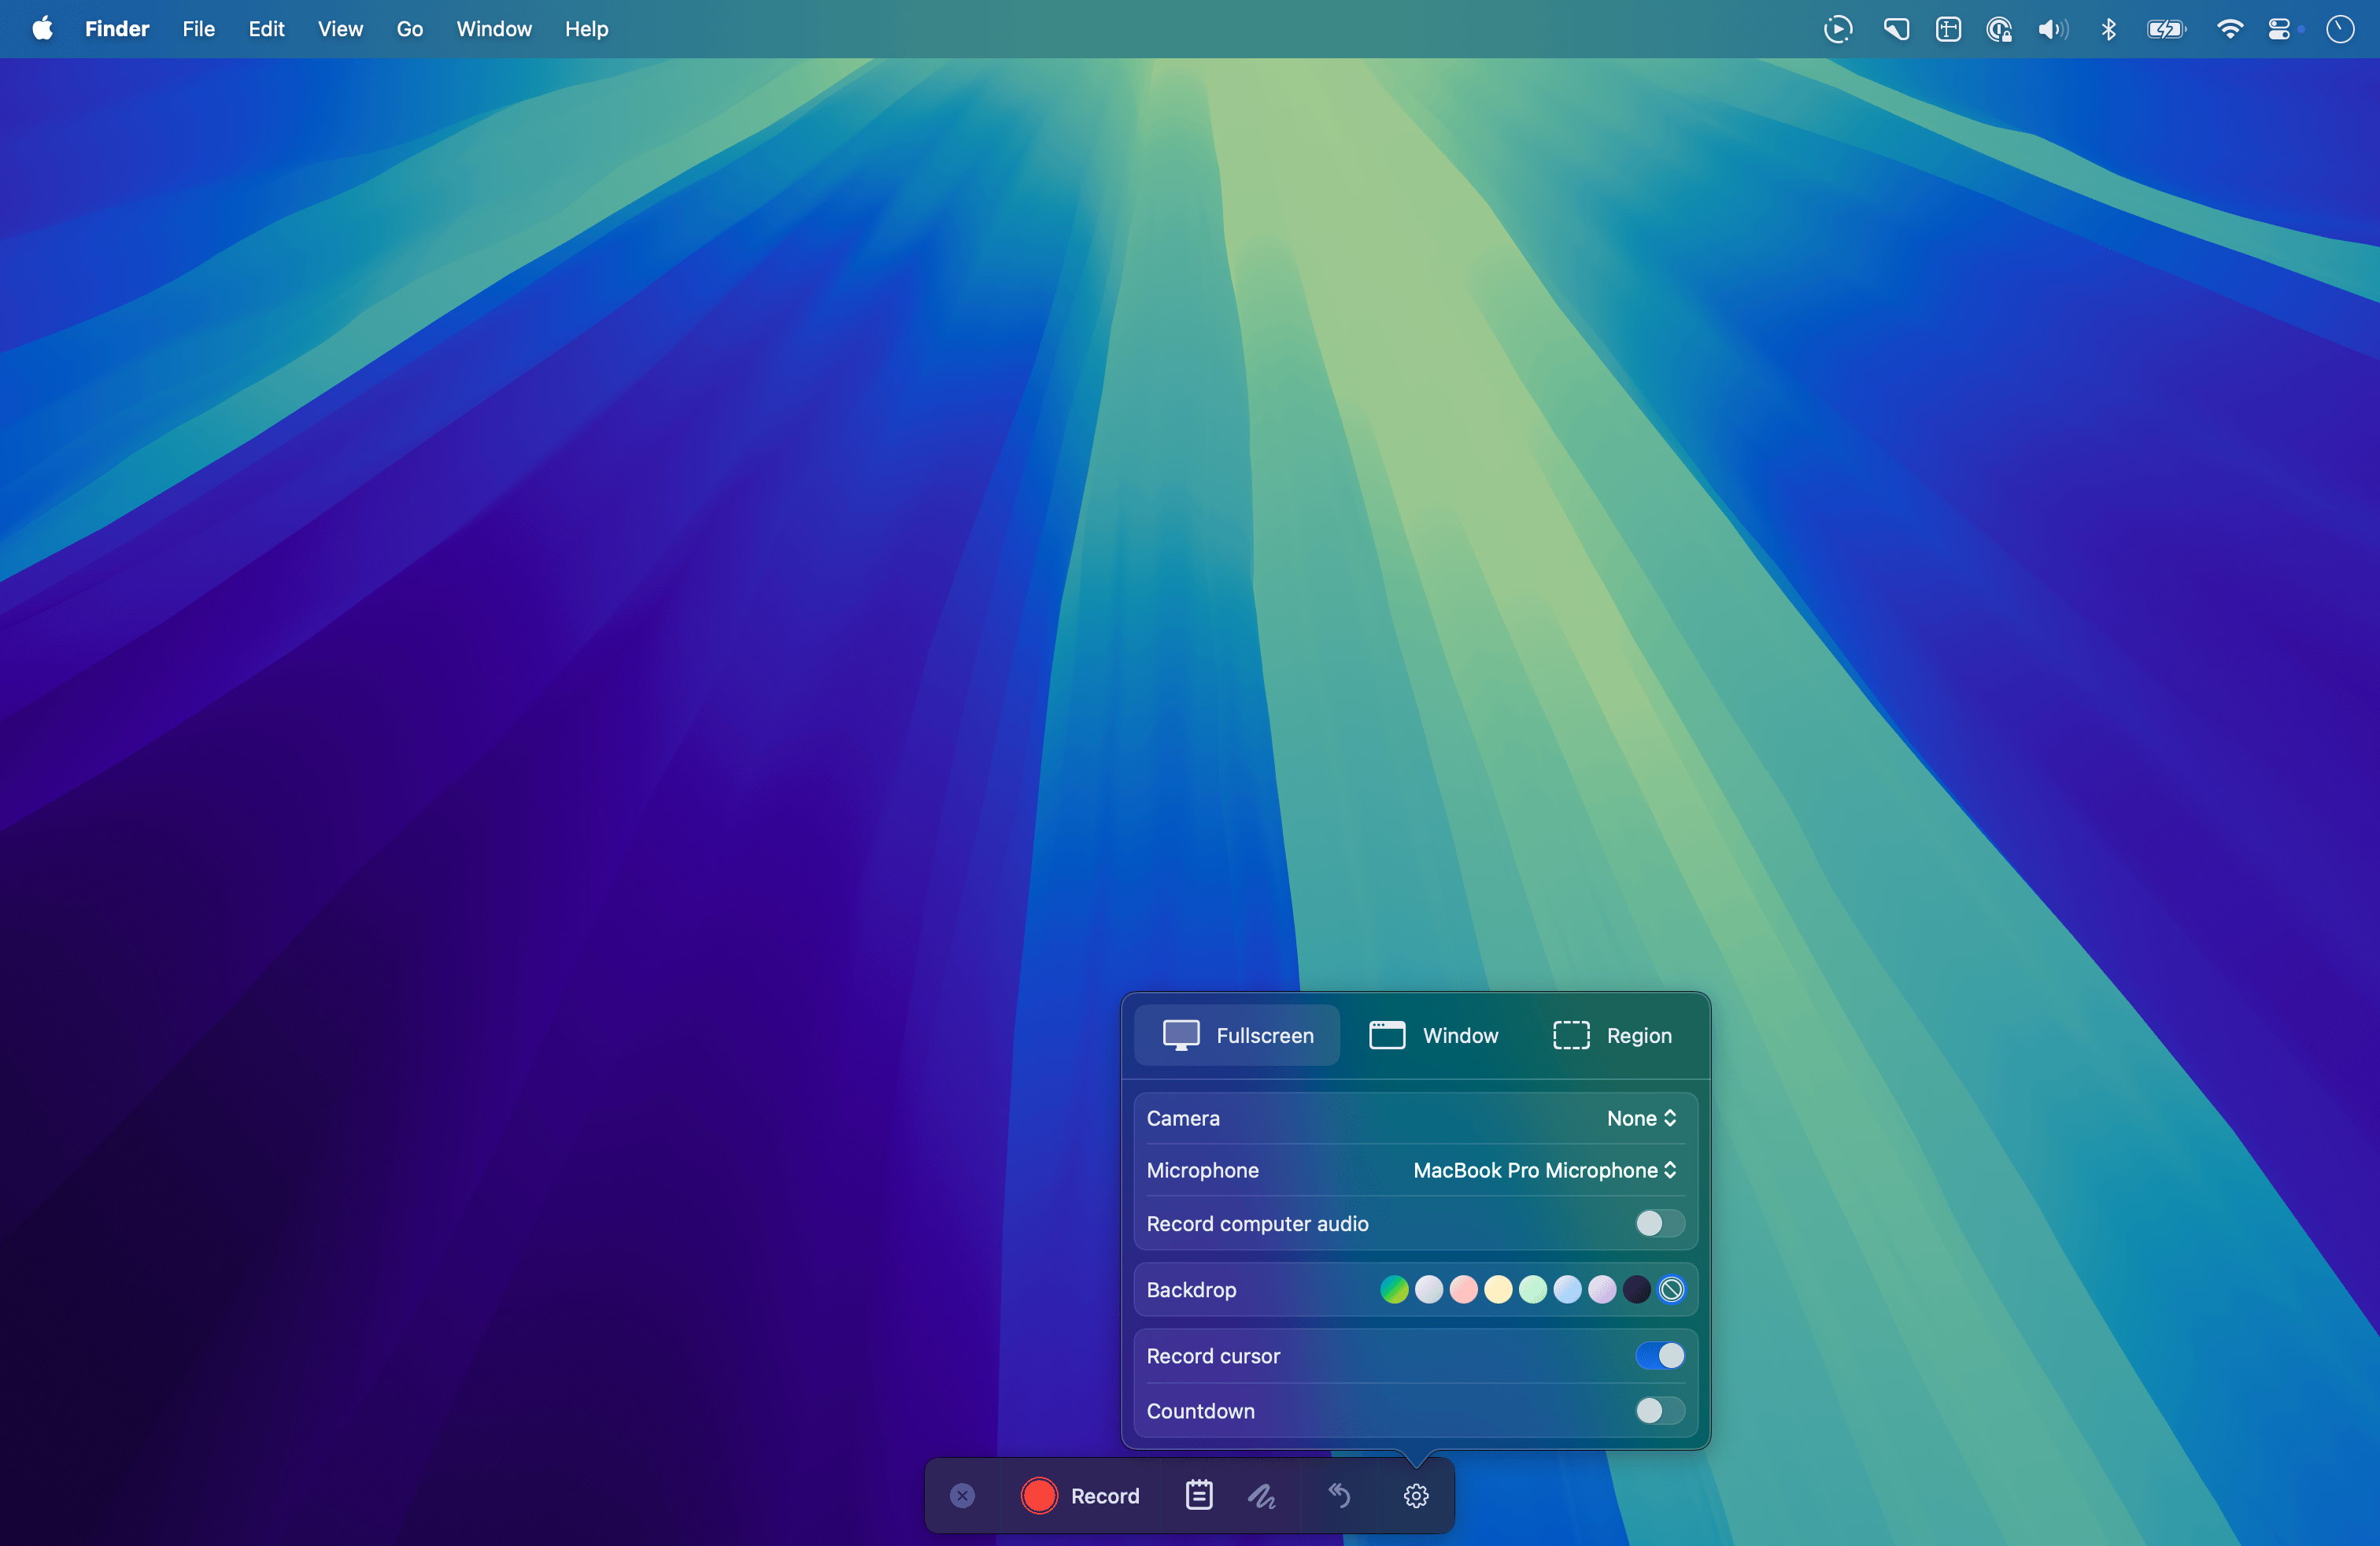The width and height of the screenshot is (2380, 1546).
Task: Switch to Region capture tab
Action: 1611,1035
